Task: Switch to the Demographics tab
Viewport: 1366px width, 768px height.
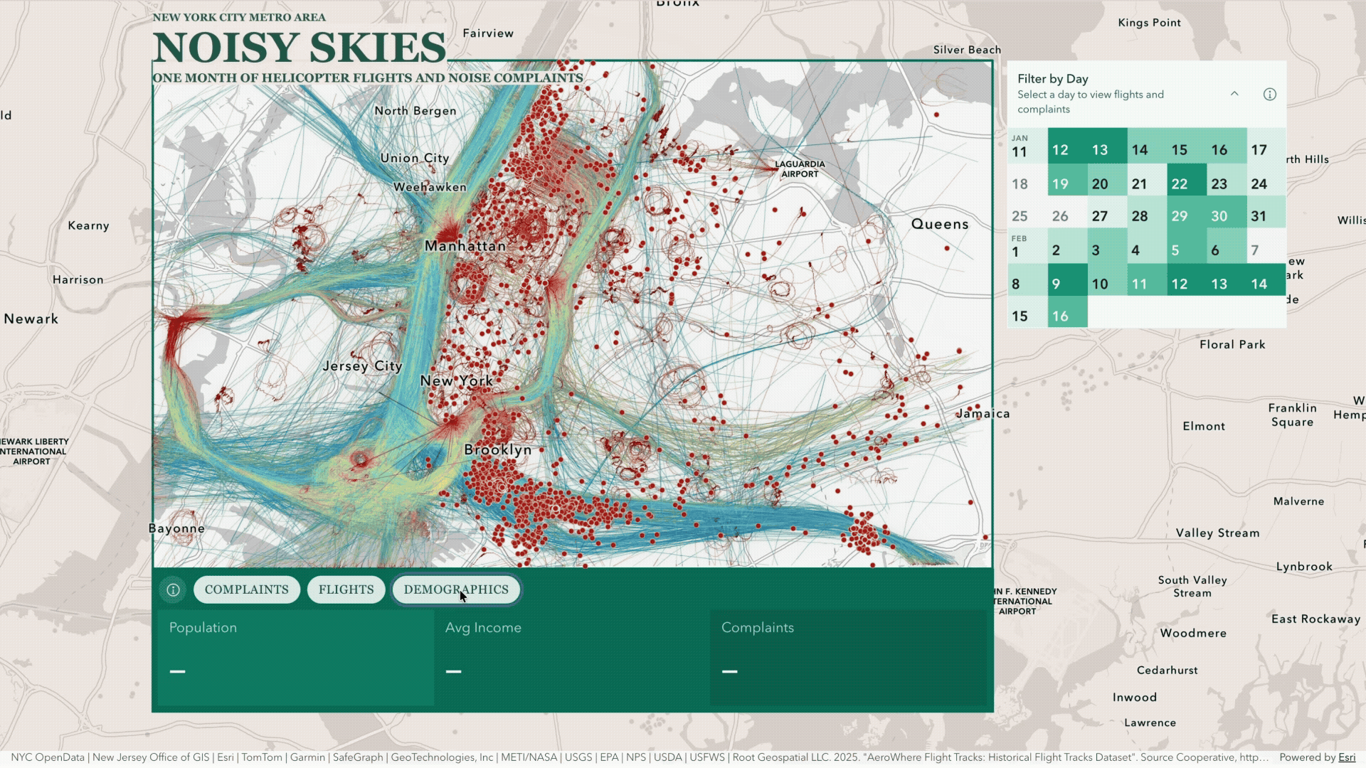Action: pos(456,590)
